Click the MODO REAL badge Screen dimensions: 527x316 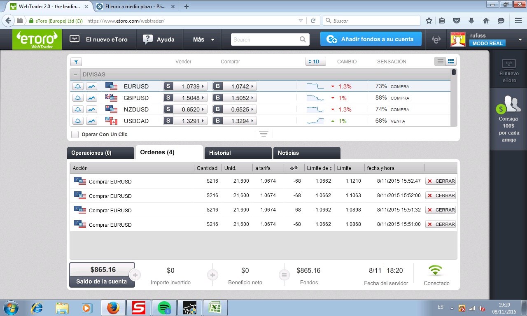pos(487,43)
